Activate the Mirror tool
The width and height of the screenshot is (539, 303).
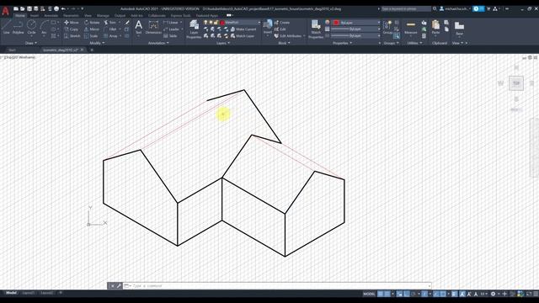click(x=92, y=29)
